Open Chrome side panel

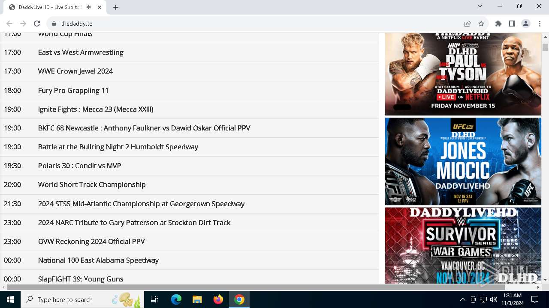pos(512,24)
